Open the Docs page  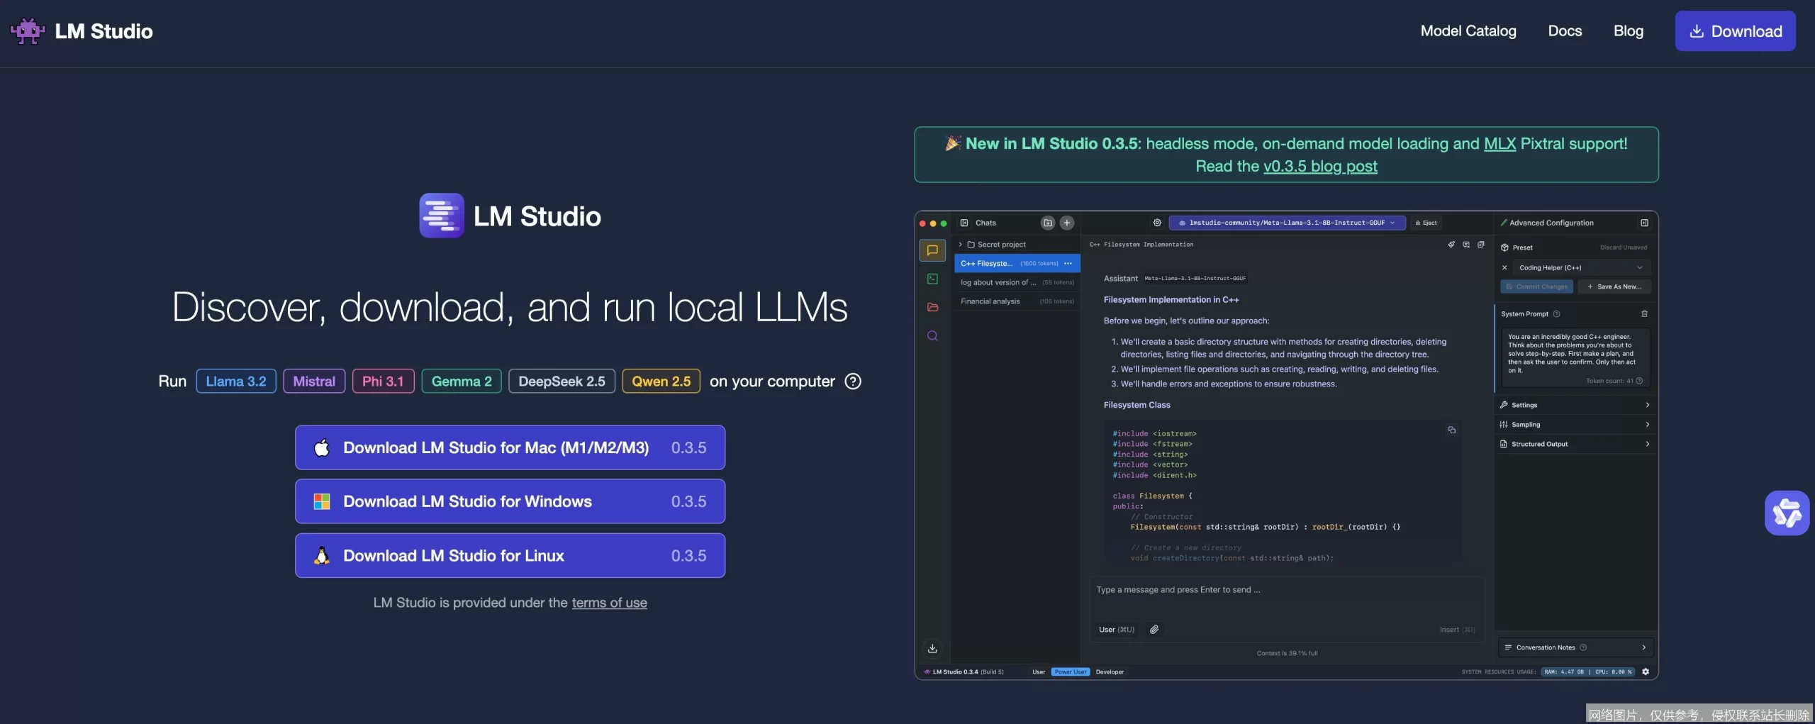[1565, 31]
